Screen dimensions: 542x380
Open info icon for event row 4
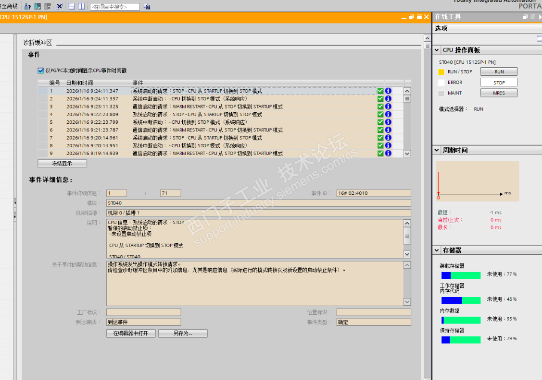[388, 114]
